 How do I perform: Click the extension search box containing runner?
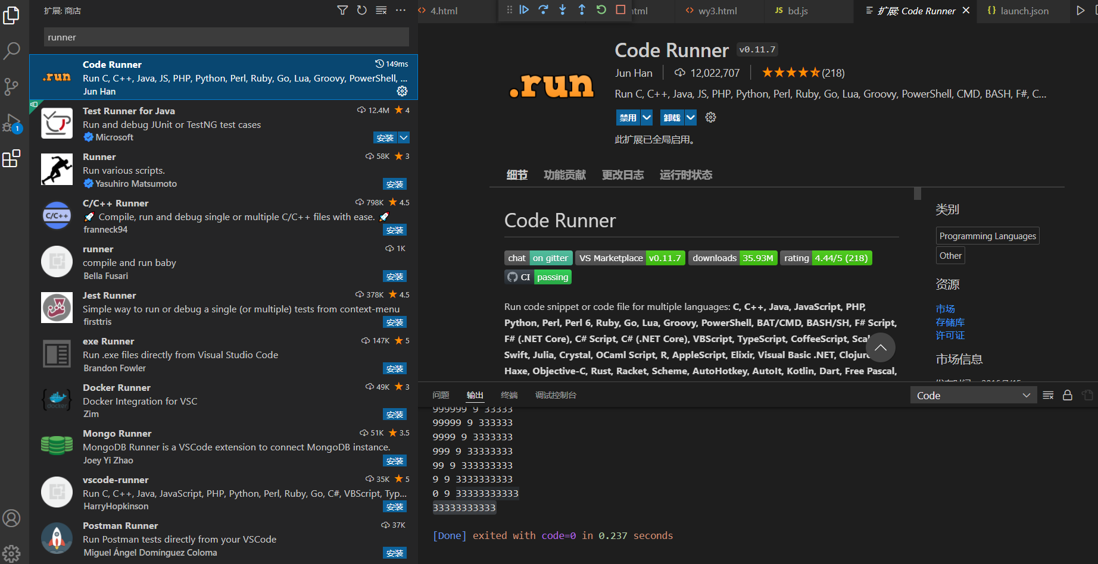[226, 37]
